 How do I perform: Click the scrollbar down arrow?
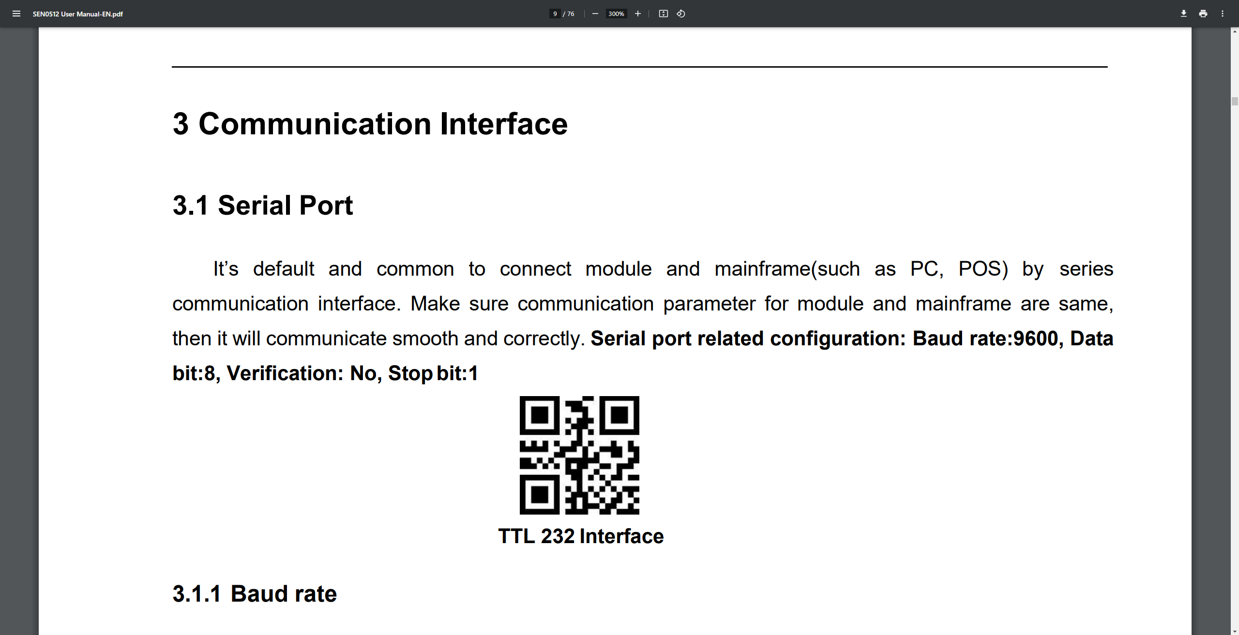[x=1235, y=631]
